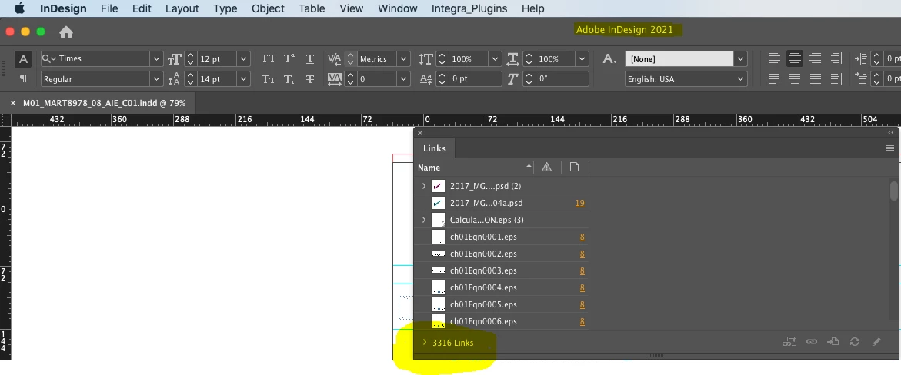The width and height of the screenshot is (901, 375).
Task: Go to page 19 link of 2017_MG...04a.psd
Action: (580, 204)
